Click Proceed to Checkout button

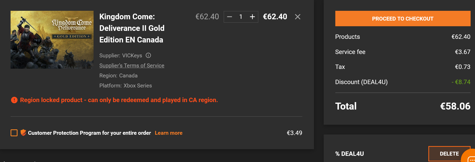tap(403, 19)
